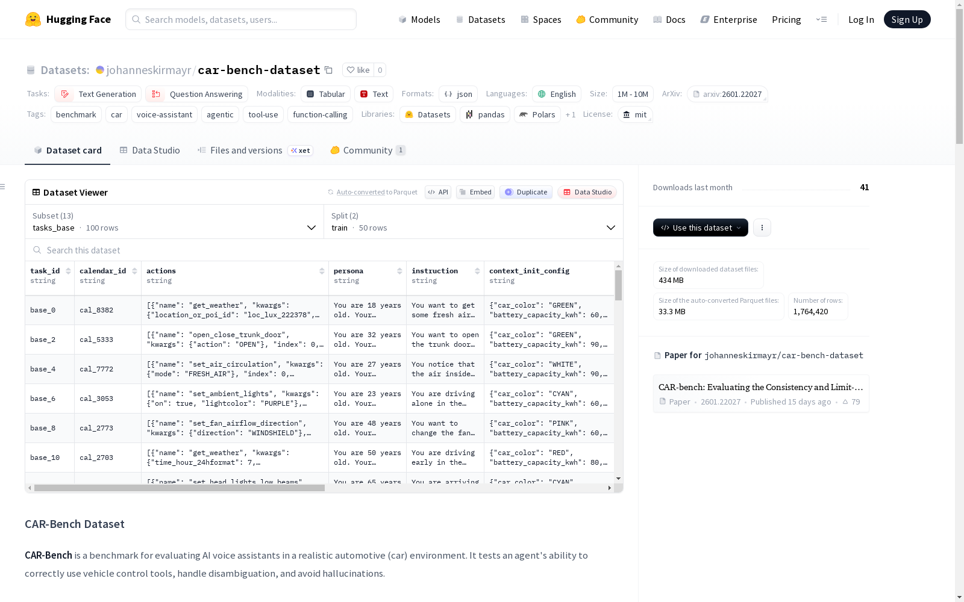Click the English language tag
This screenshot has height=602, width=964.
(557, 94)
